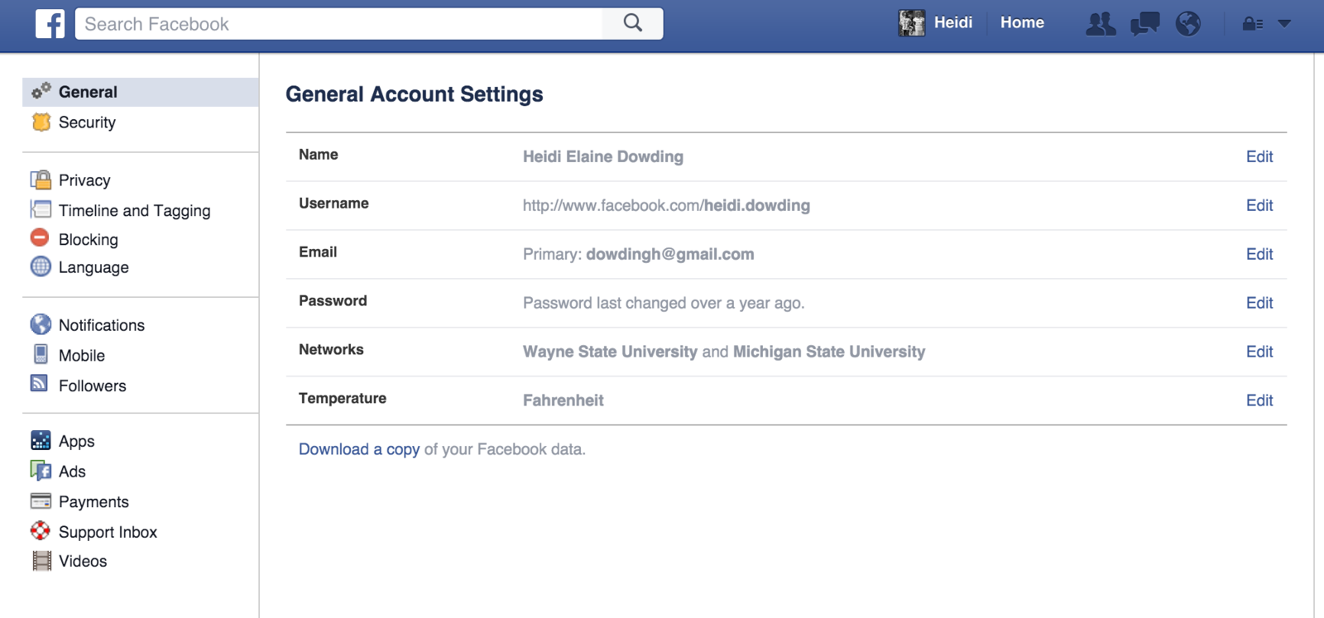Click the Mobile phone icon
Screen dimensions: 1324x618
pyautogui.click(x=41, y=354)
